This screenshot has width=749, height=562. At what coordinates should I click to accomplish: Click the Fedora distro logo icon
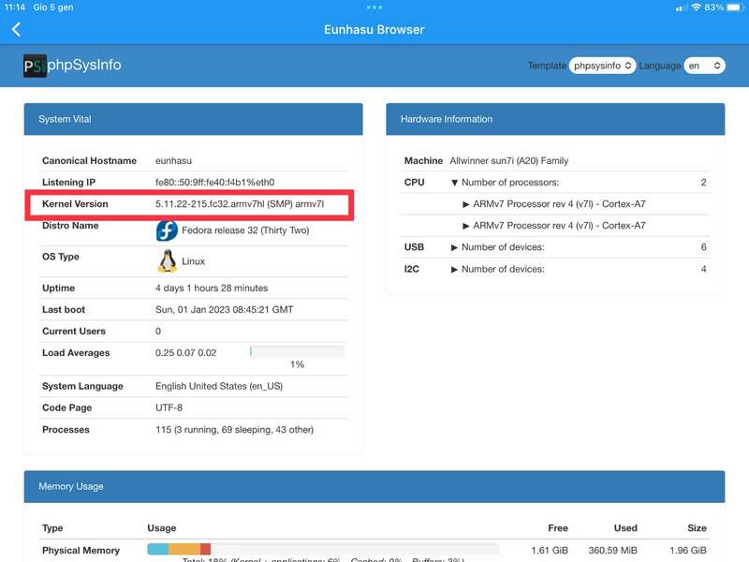click(167, 230)
